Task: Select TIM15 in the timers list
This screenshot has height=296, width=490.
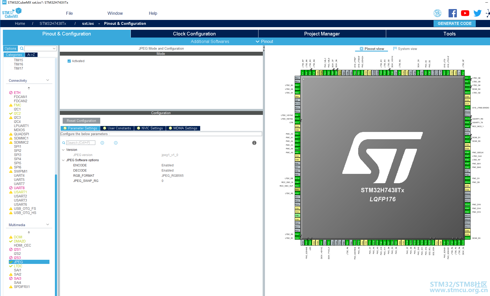Action: (x=18, y=60)
